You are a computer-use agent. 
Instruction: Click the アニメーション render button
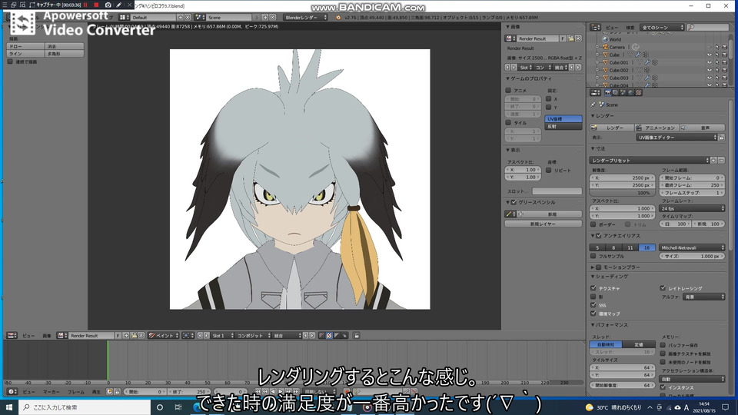click(656, 128)
